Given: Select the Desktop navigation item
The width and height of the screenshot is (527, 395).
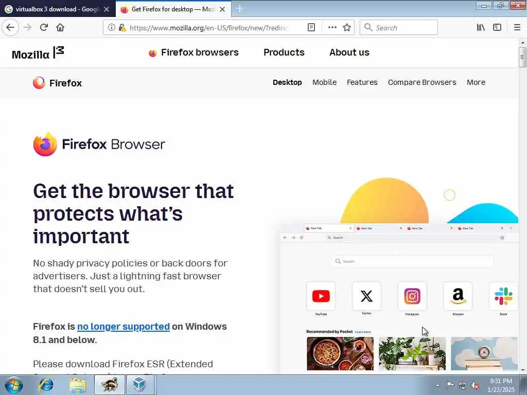Looking at the screenshot, I should point(287,82).
